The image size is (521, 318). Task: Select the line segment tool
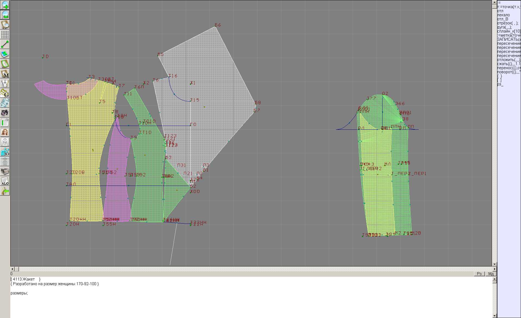(x=5, y=44)
